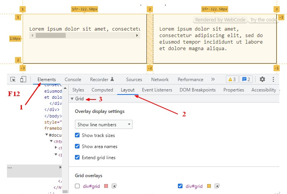
Task: Click the messages issues count badge
Action: [246, 79]
